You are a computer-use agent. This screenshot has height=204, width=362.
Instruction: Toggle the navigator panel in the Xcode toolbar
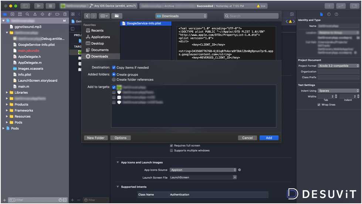coord(26,6)
